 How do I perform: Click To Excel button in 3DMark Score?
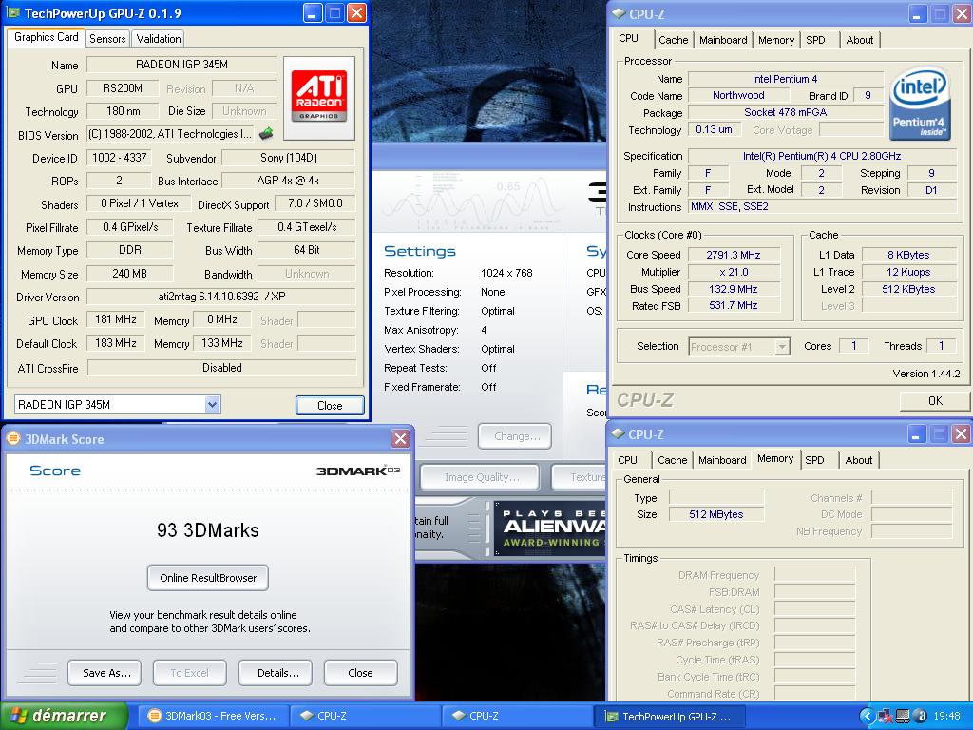(x=190, y=673)
